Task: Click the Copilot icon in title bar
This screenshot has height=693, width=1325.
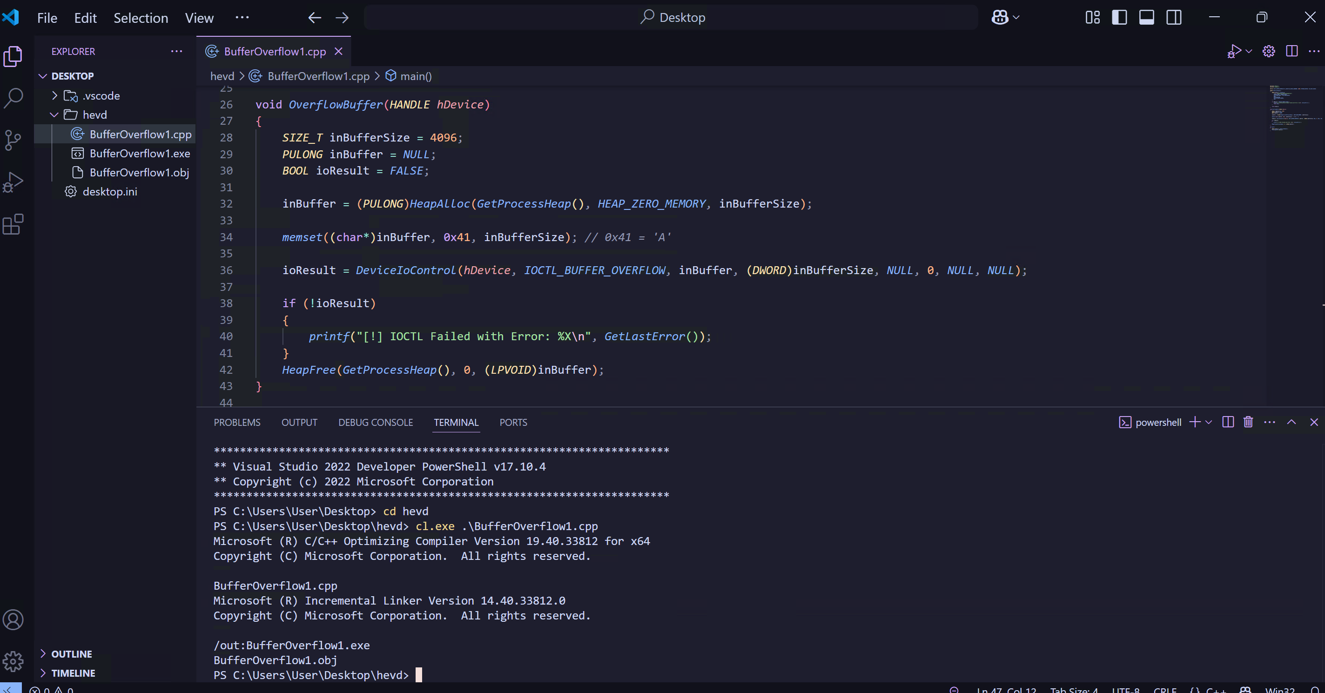Action: point(999,18)
